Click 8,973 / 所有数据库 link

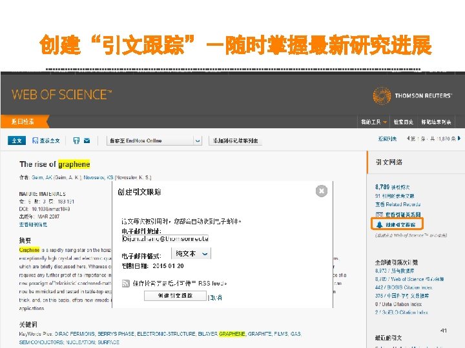pyautogui.click(x=395, y=271)
